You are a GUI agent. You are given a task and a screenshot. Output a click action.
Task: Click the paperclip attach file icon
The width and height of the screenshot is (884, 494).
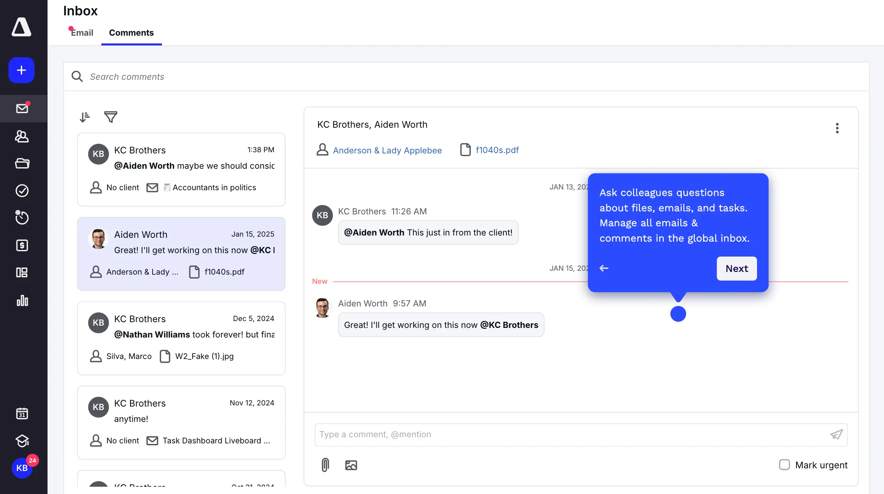pyautogui.click(x=325, y=465)
